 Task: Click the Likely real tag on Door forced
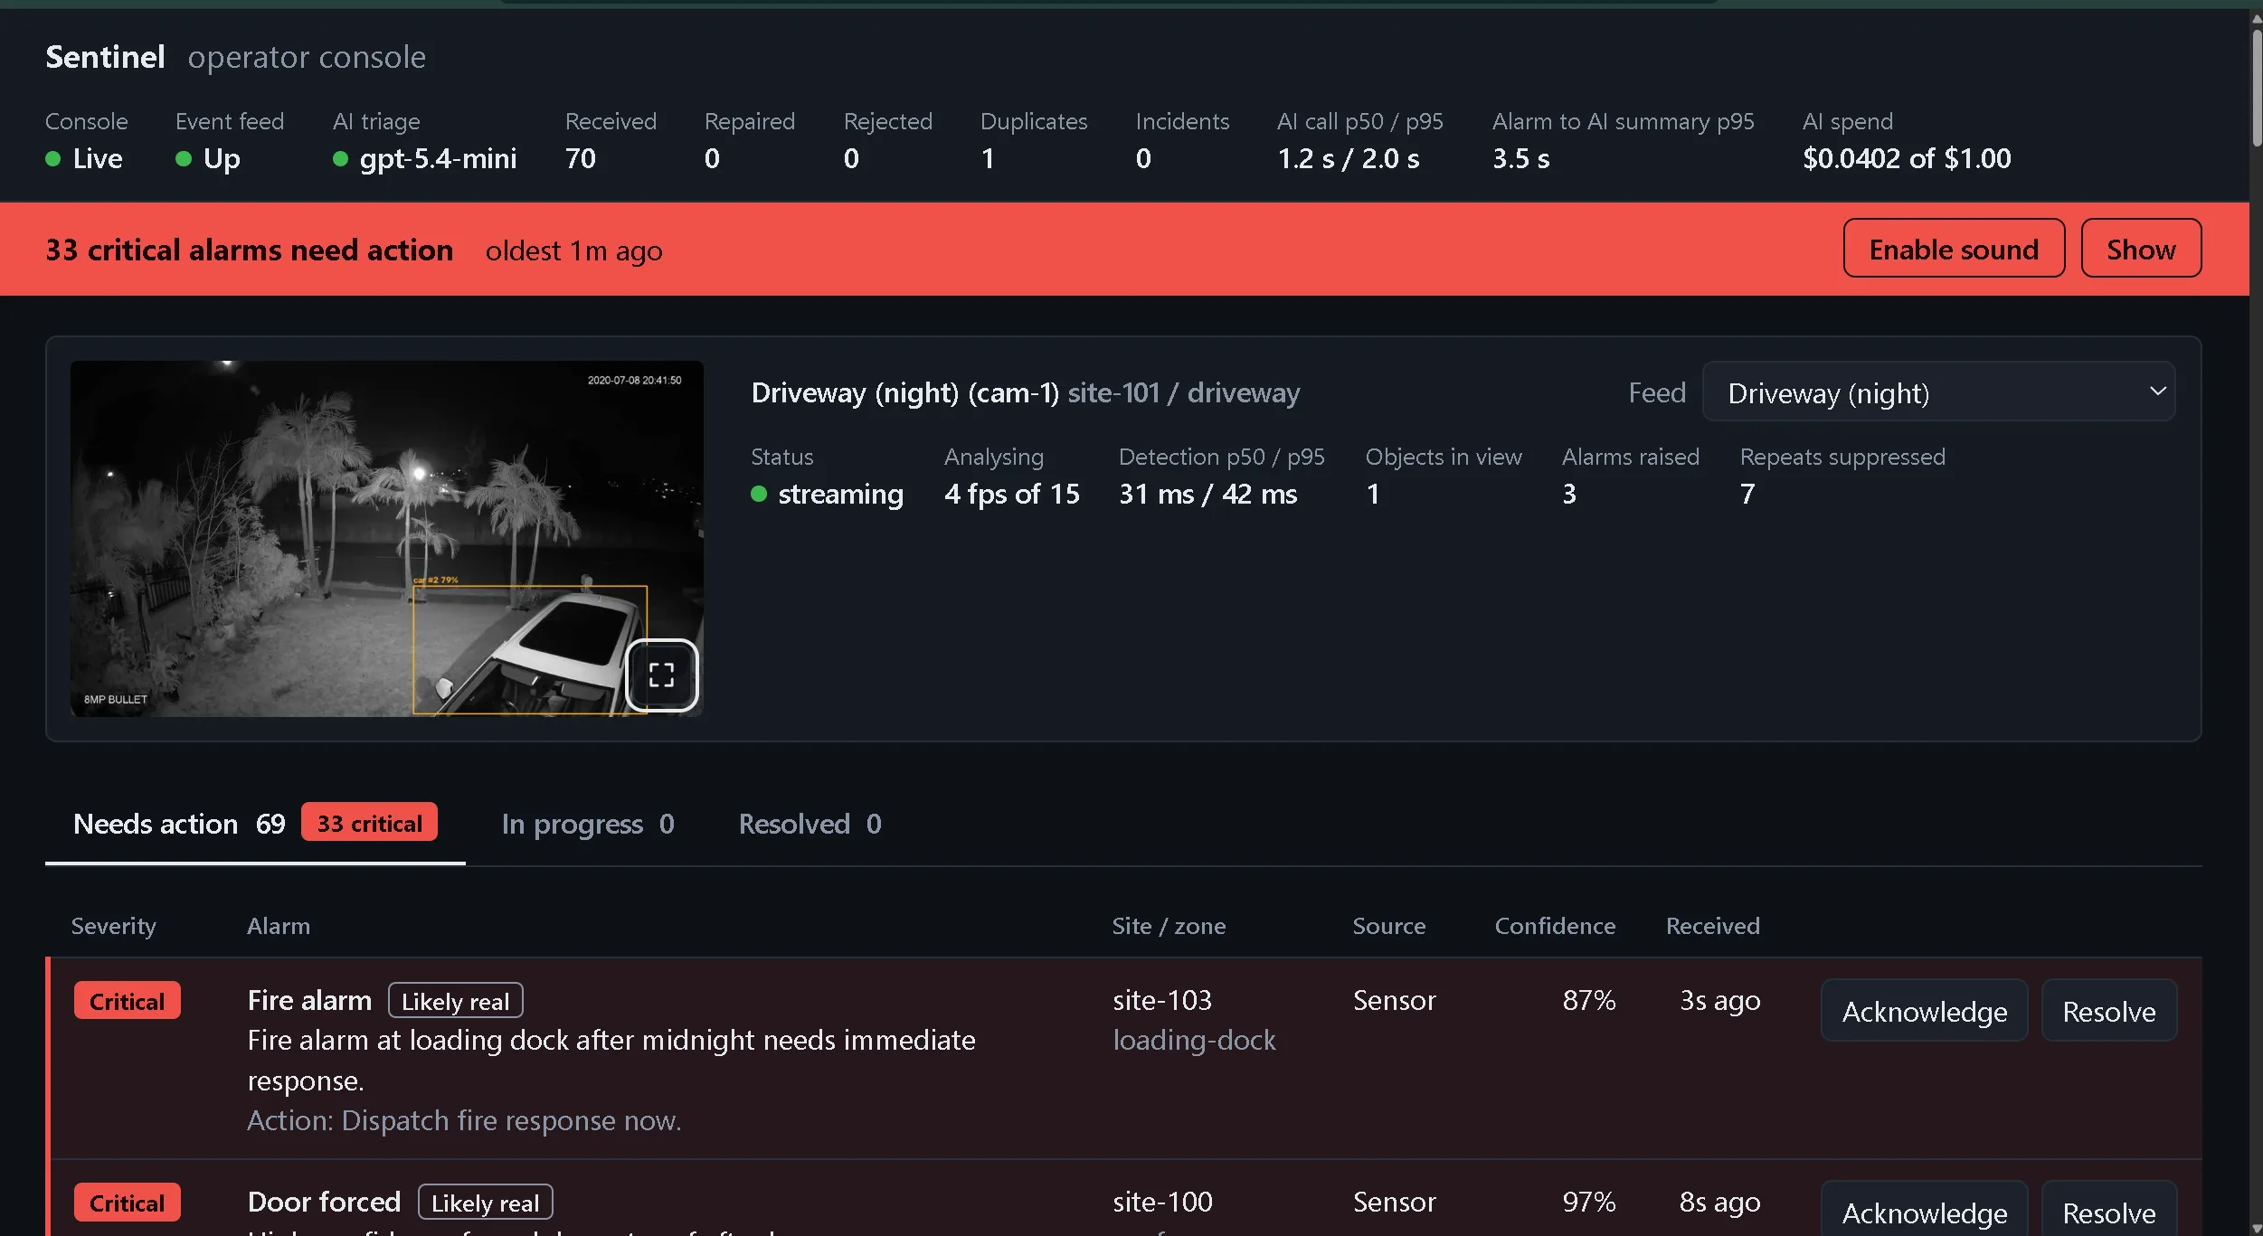pos(486,1203)
